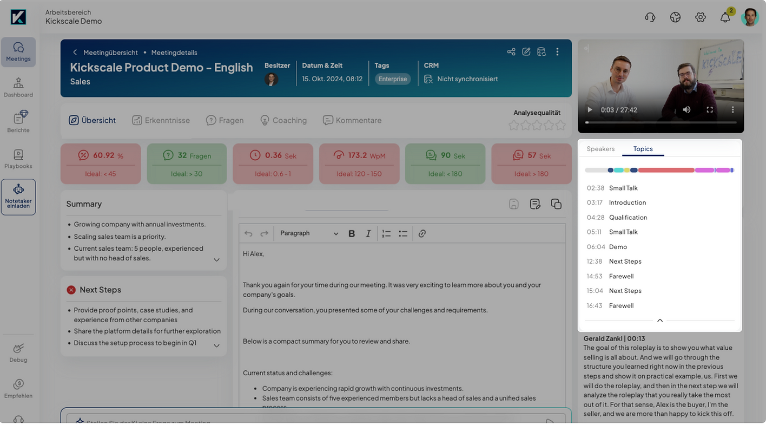This screenshot has height=431, width=766.
Task: Open the notifications bell
Action: point(725,17)
